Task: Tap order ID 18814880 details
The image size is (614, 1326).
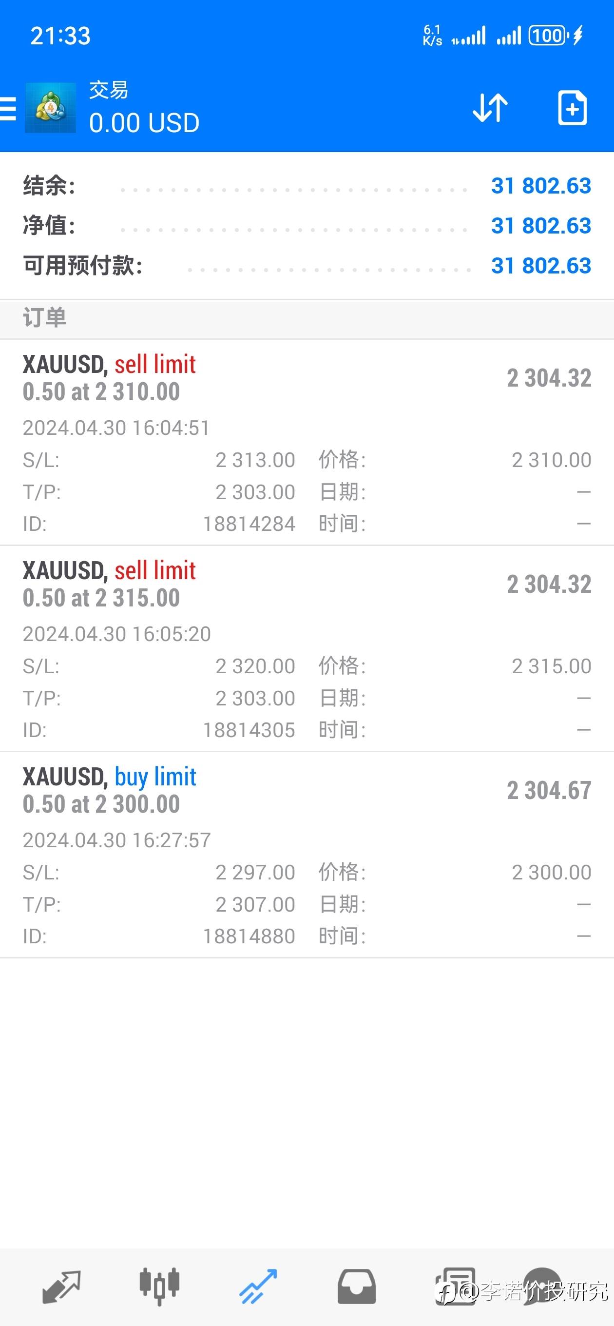Action: click(249, 936)
